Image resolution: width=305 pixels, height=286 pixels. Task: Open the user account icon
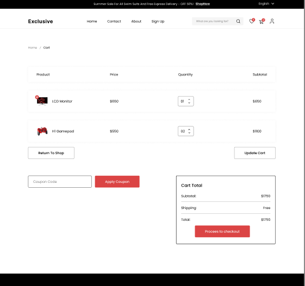coord(272,21)
